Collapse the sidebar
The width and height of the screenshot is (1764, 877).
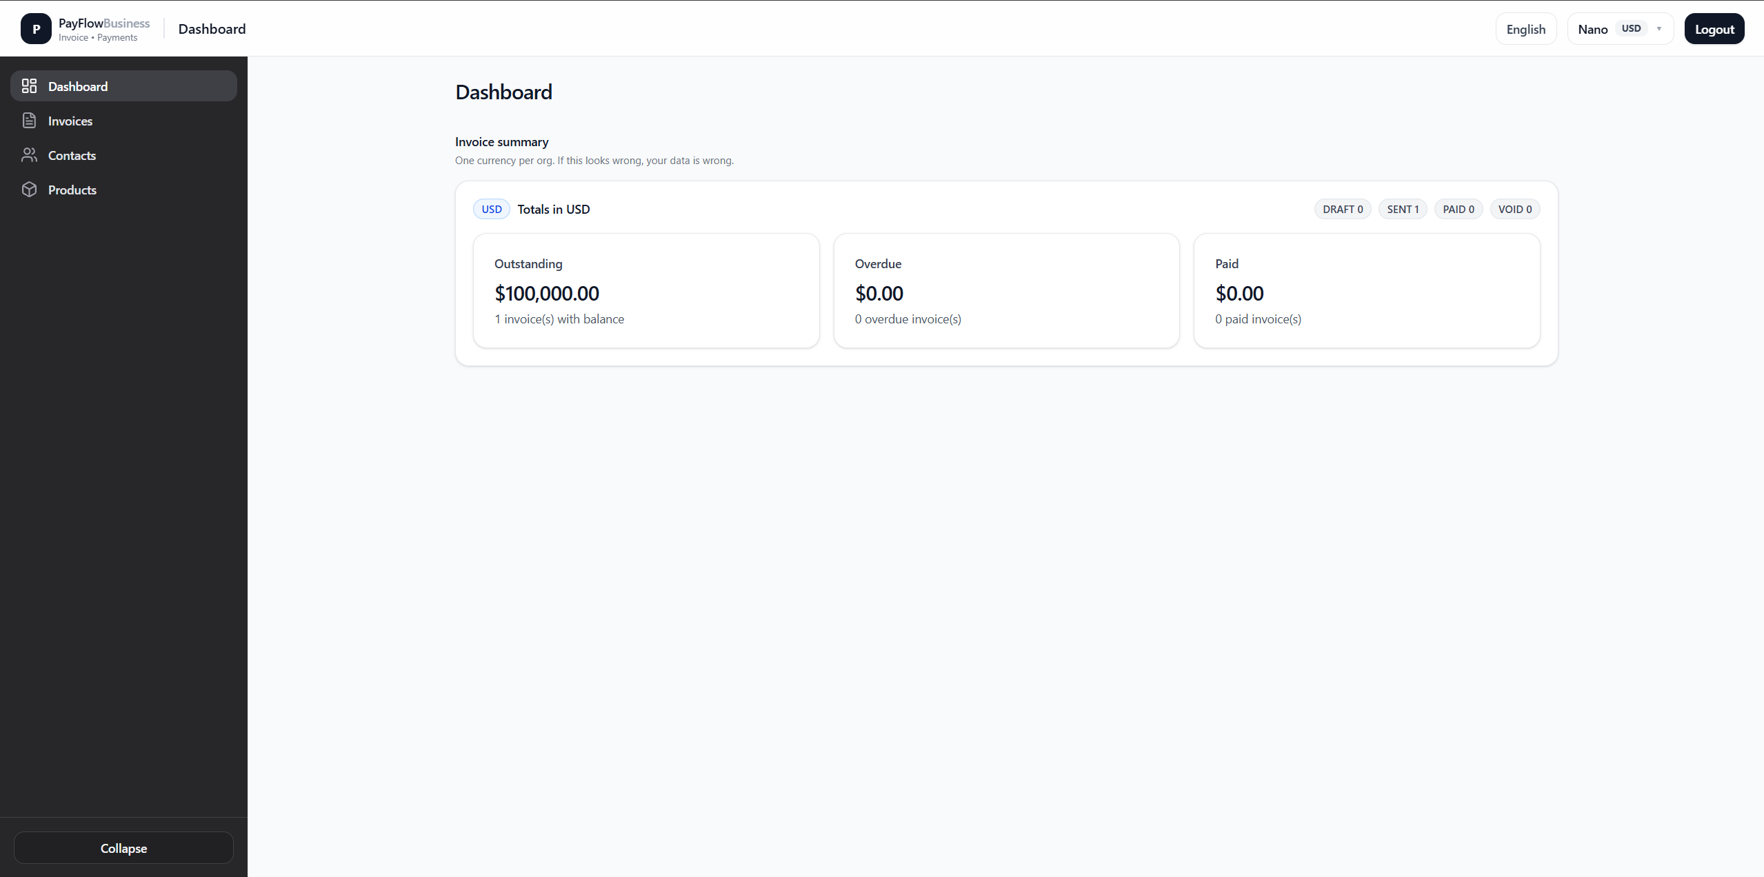pyautogui.click(x=123, y=847)
